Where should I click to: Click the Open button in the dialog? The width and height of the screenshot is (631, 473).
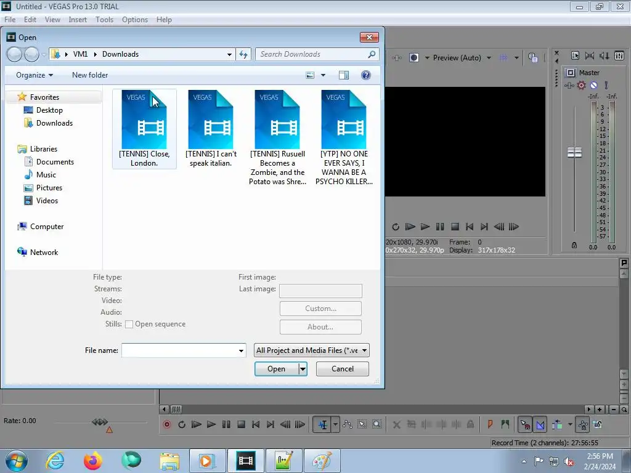[x=277, y=369]
